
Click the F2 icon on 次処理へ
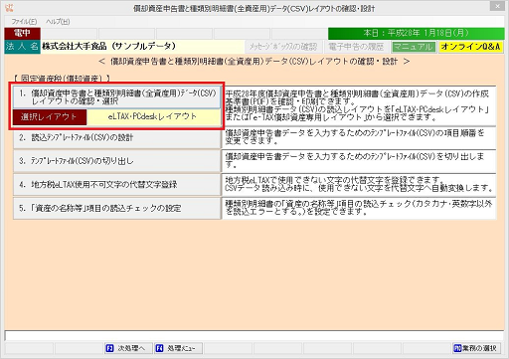(x=109, y=348)
